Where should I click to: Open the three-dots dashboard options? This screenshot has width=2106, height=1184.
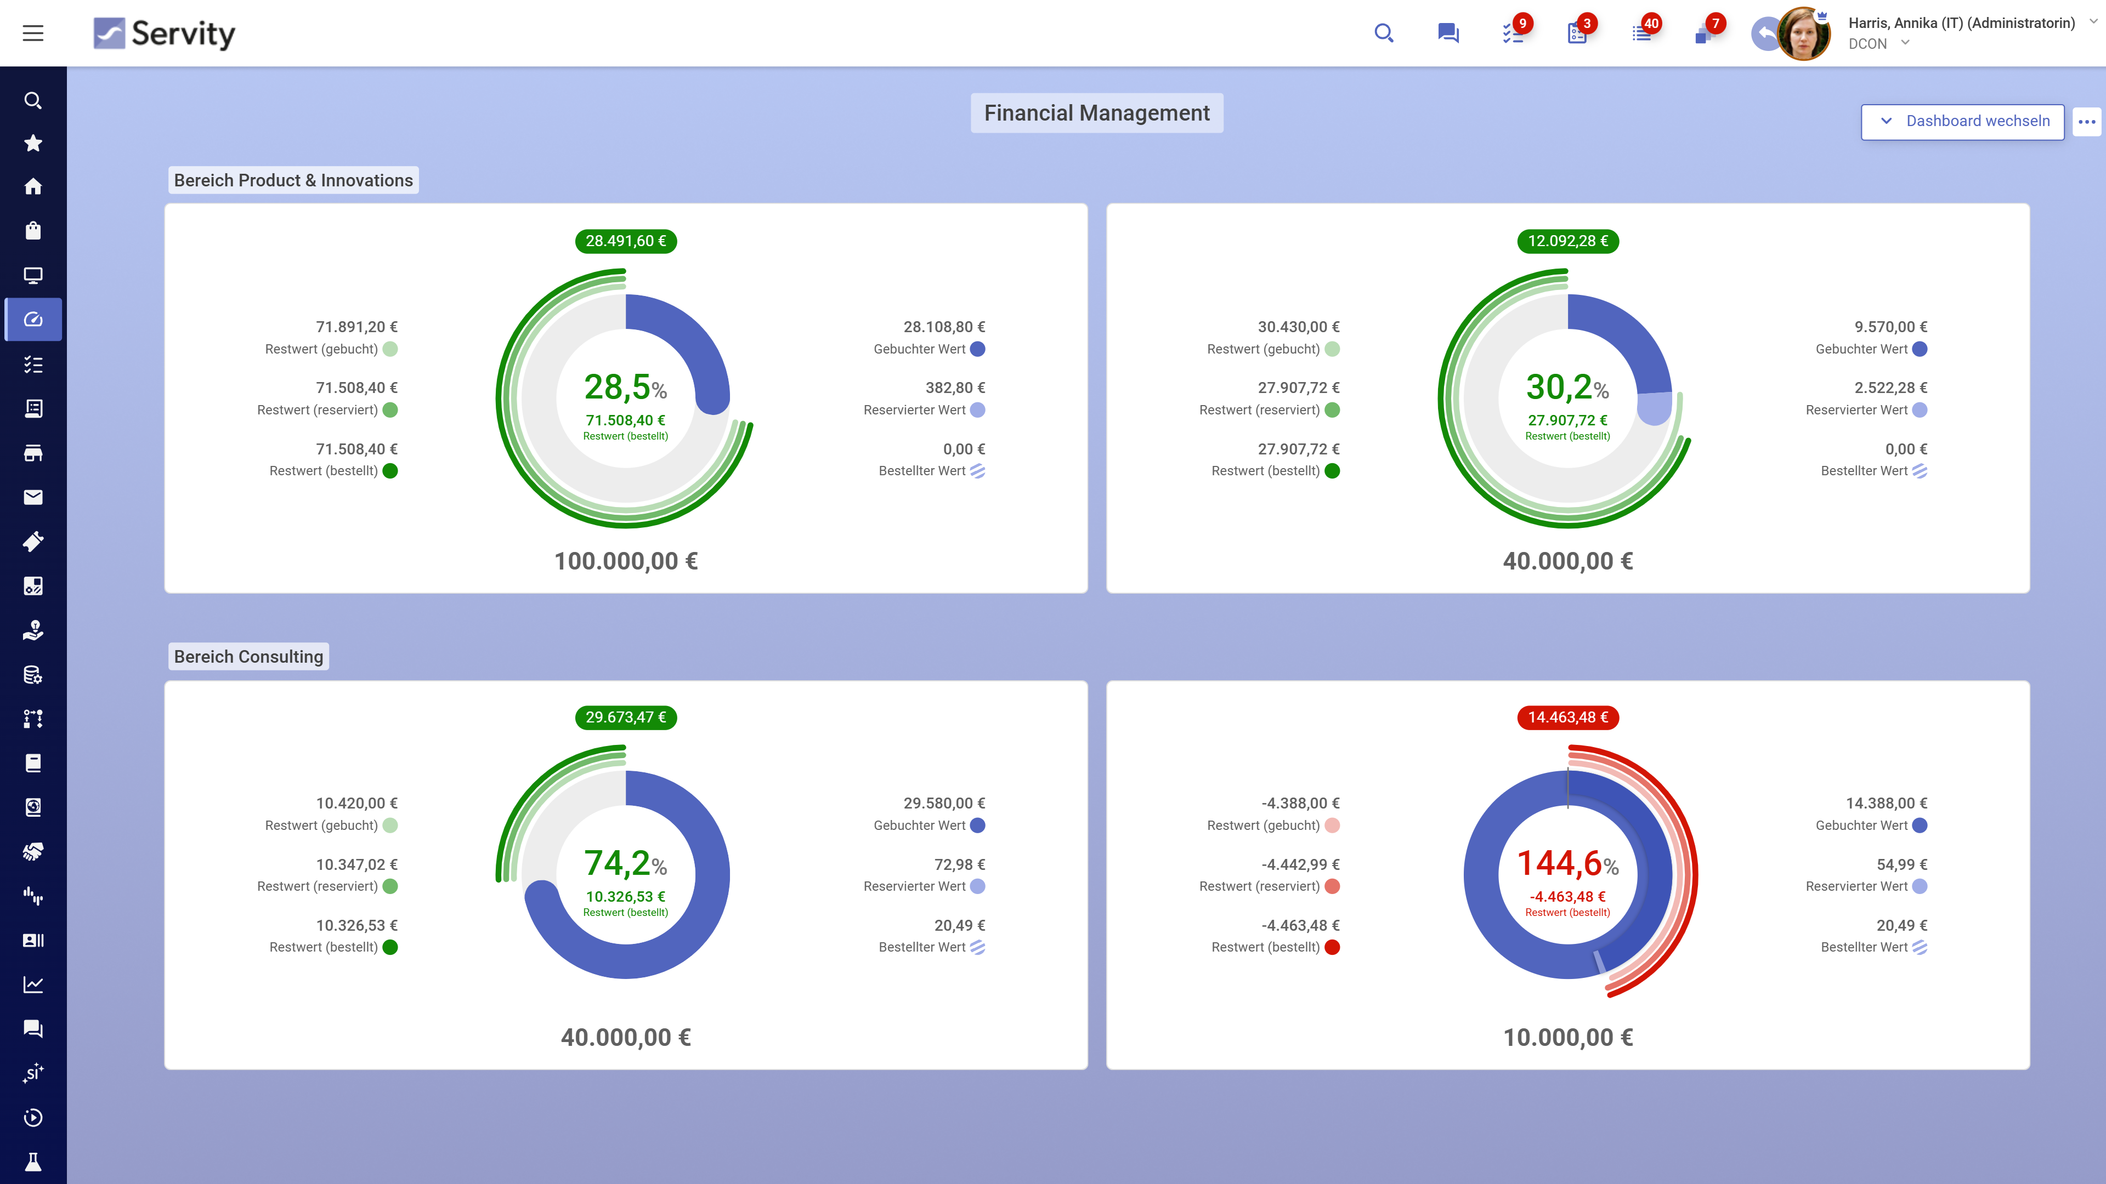2086,122
